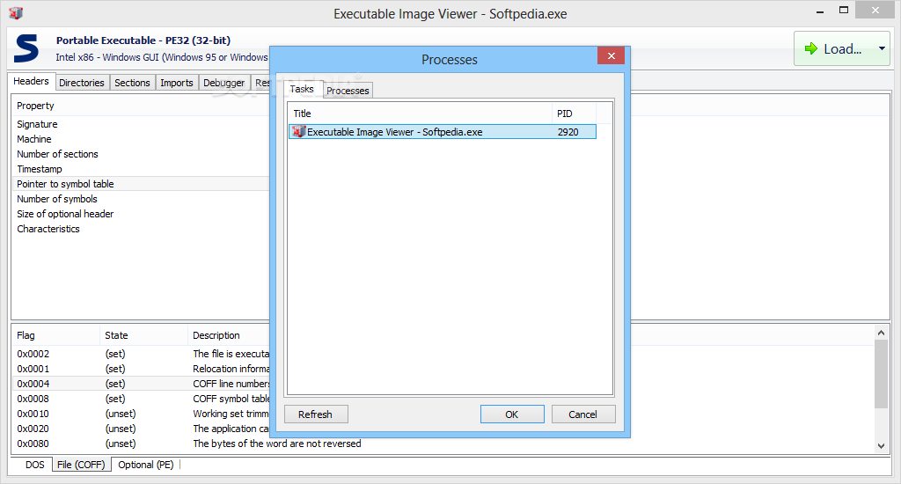Switch to the Processes tab in dialog
Screen dimensions: 901x484
coord(348,91)
